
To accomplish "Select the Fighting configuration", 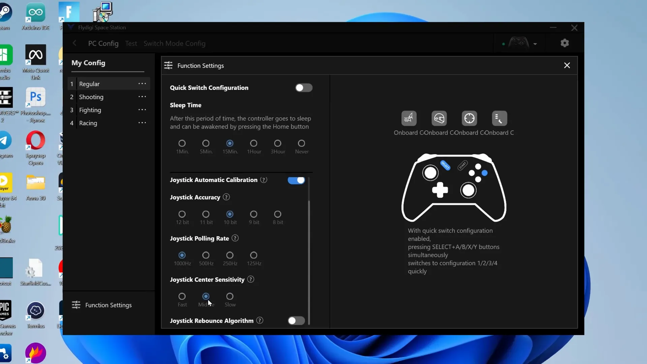I will coord(90,110).
